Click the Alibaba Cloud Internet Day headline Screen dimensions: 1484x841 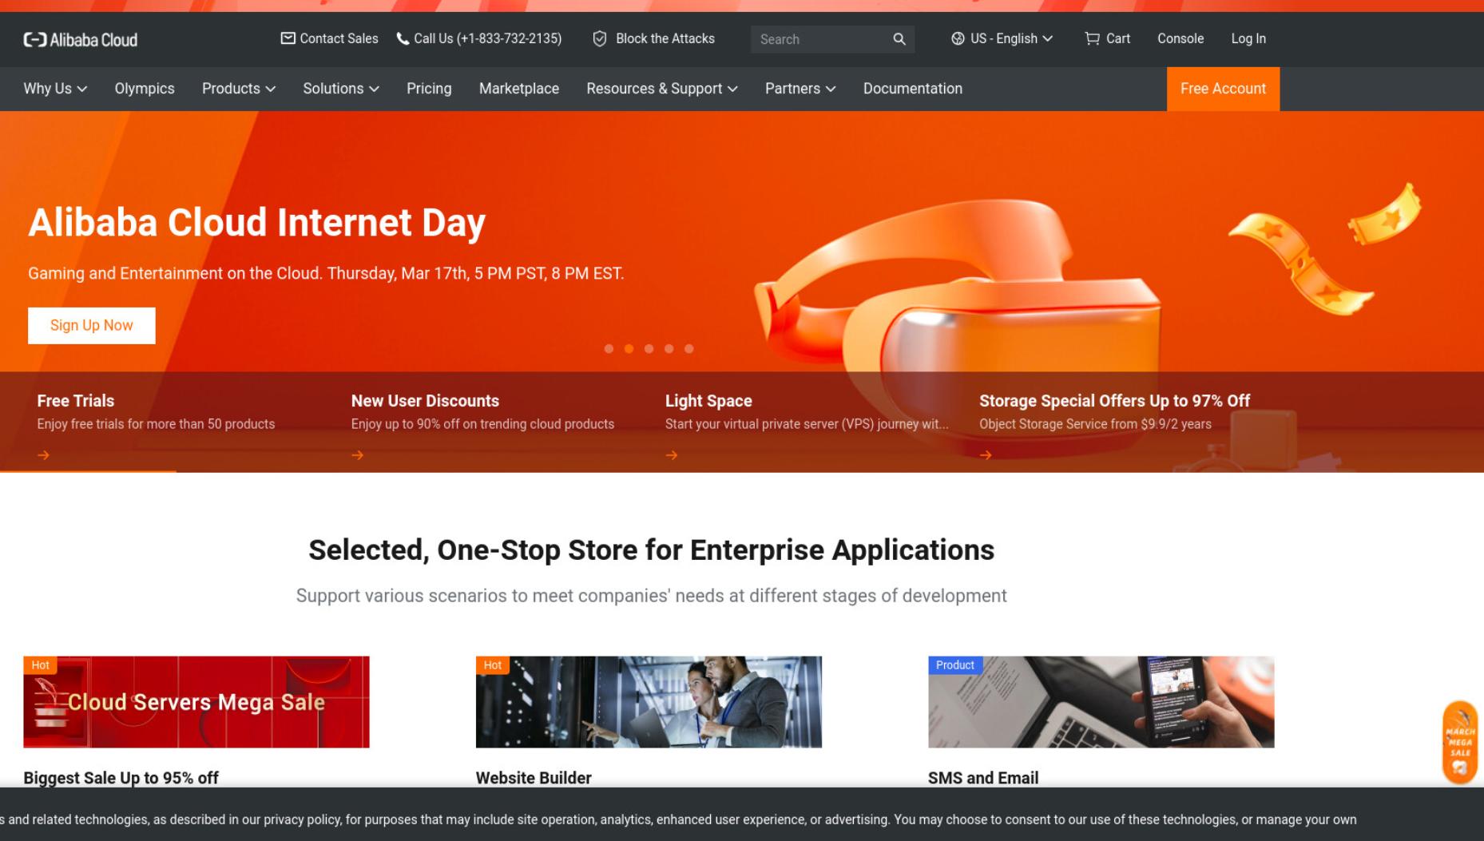pos(257,223)
